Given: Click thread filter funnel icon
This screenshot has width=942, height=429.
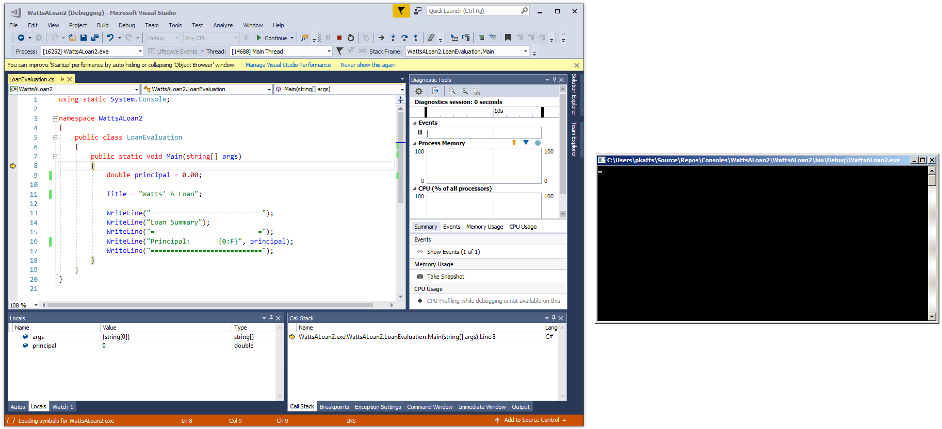Looking at the screenshot, I should [339, 51].
